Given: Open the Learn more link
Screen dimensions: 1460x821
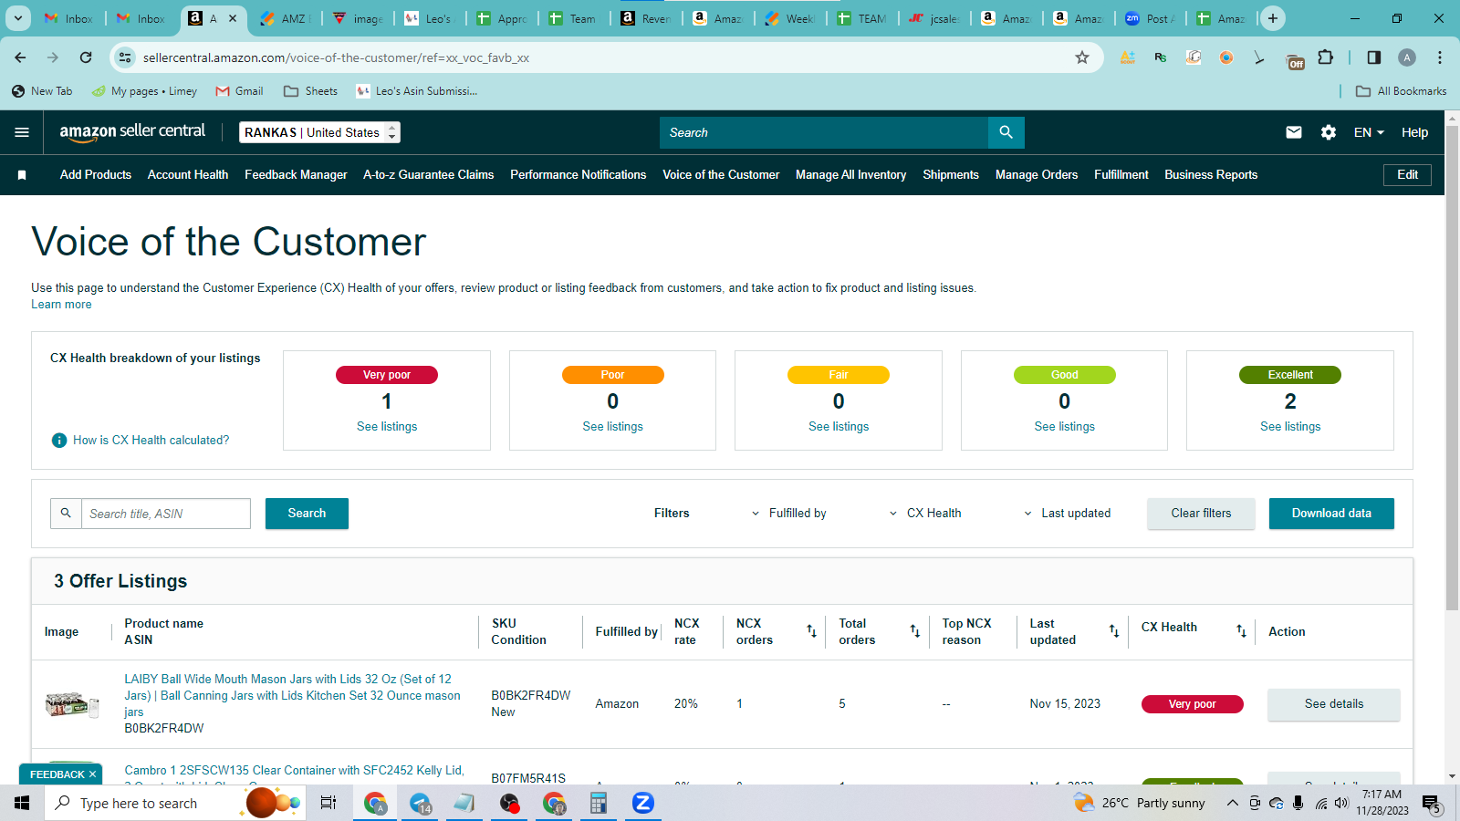Looking at the screenshot, I should 61,305.
